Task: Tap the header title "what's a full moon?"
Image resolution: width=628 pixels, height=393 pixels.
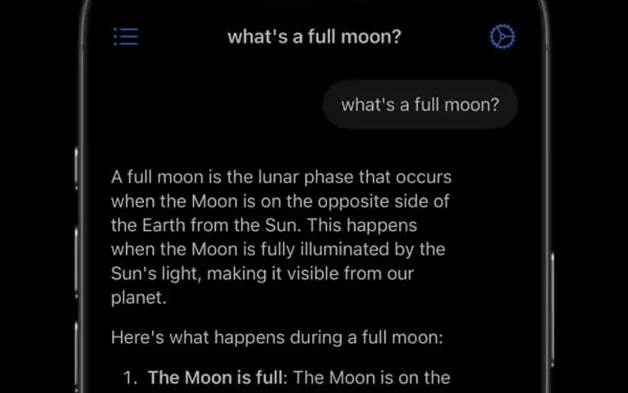Action: [314, 37]
